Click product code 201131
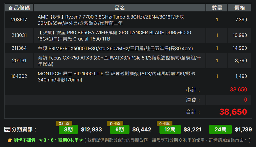256x147 pixels. pyautogui.click(x=19, y=61)
